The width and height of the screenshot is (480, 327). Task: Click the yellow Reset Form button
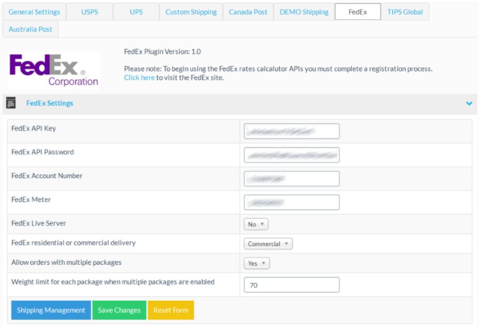pos(171,310)
